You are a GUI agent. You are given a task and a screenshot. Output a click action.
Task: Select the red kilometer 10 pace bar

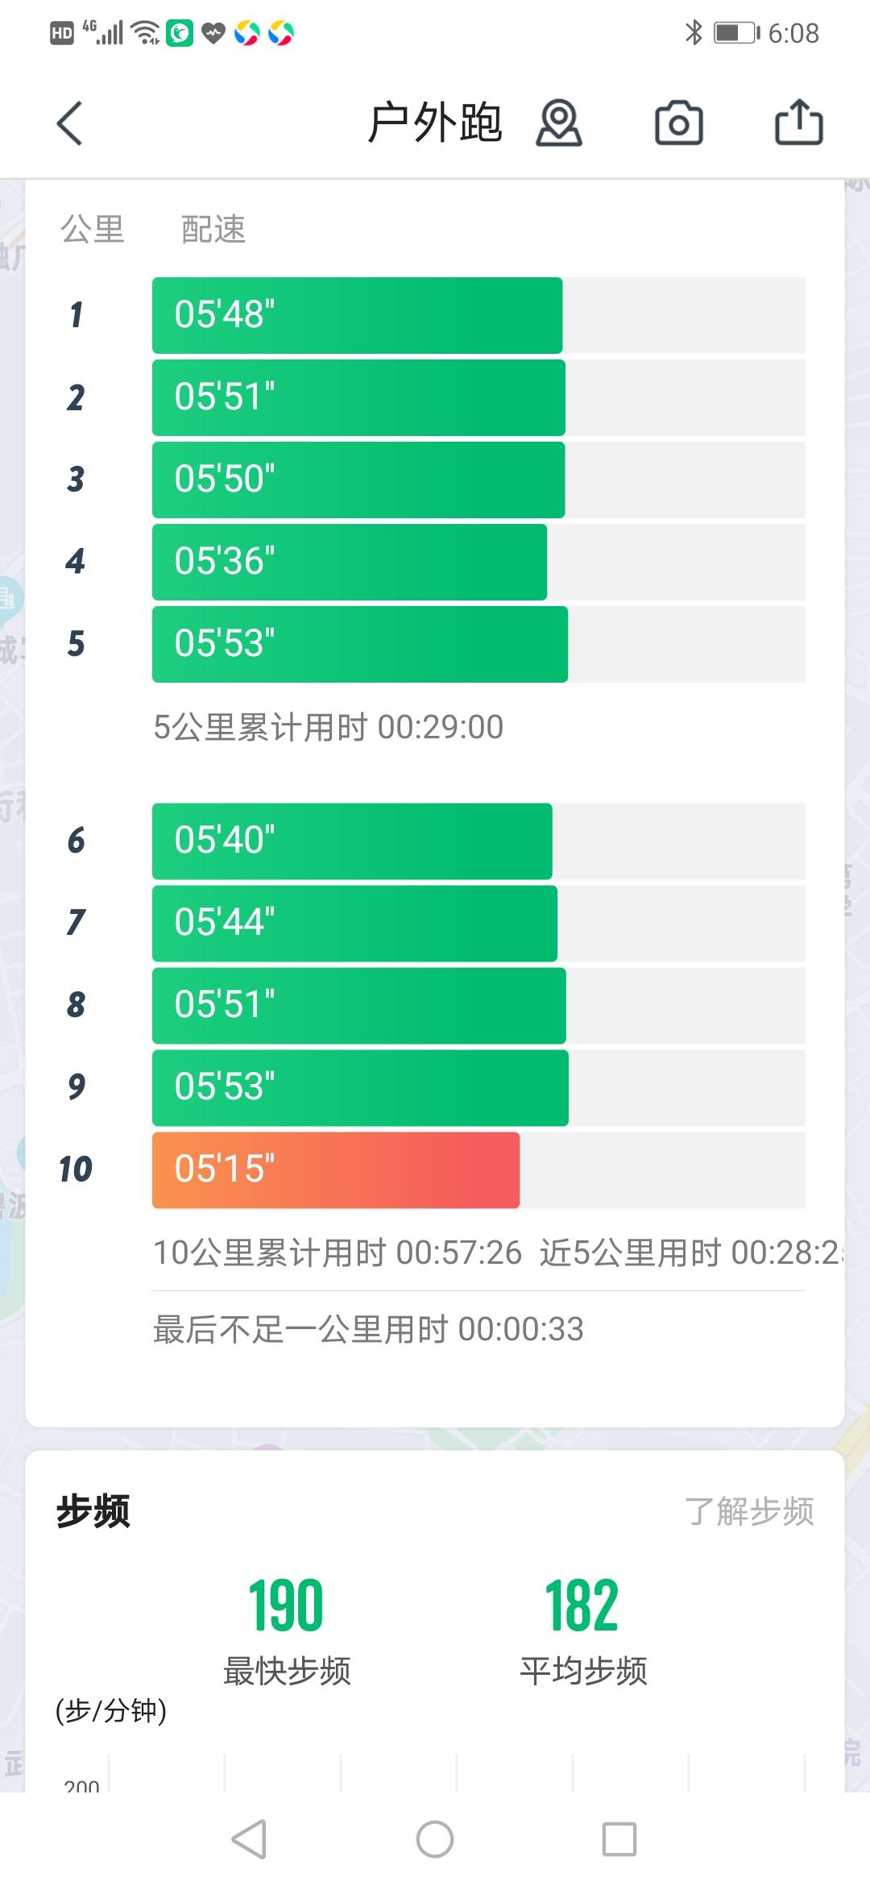click(x=336, y=1169)
